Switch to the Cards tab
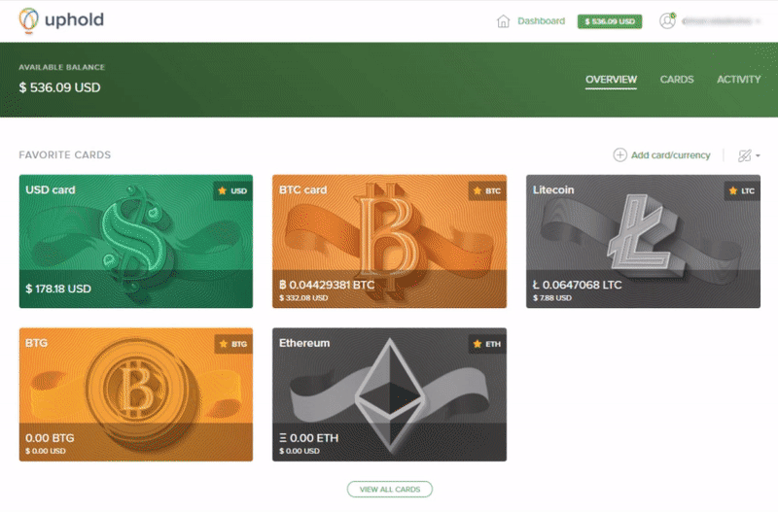Viewport: 778px width, 512px height. tap(677, 80)
